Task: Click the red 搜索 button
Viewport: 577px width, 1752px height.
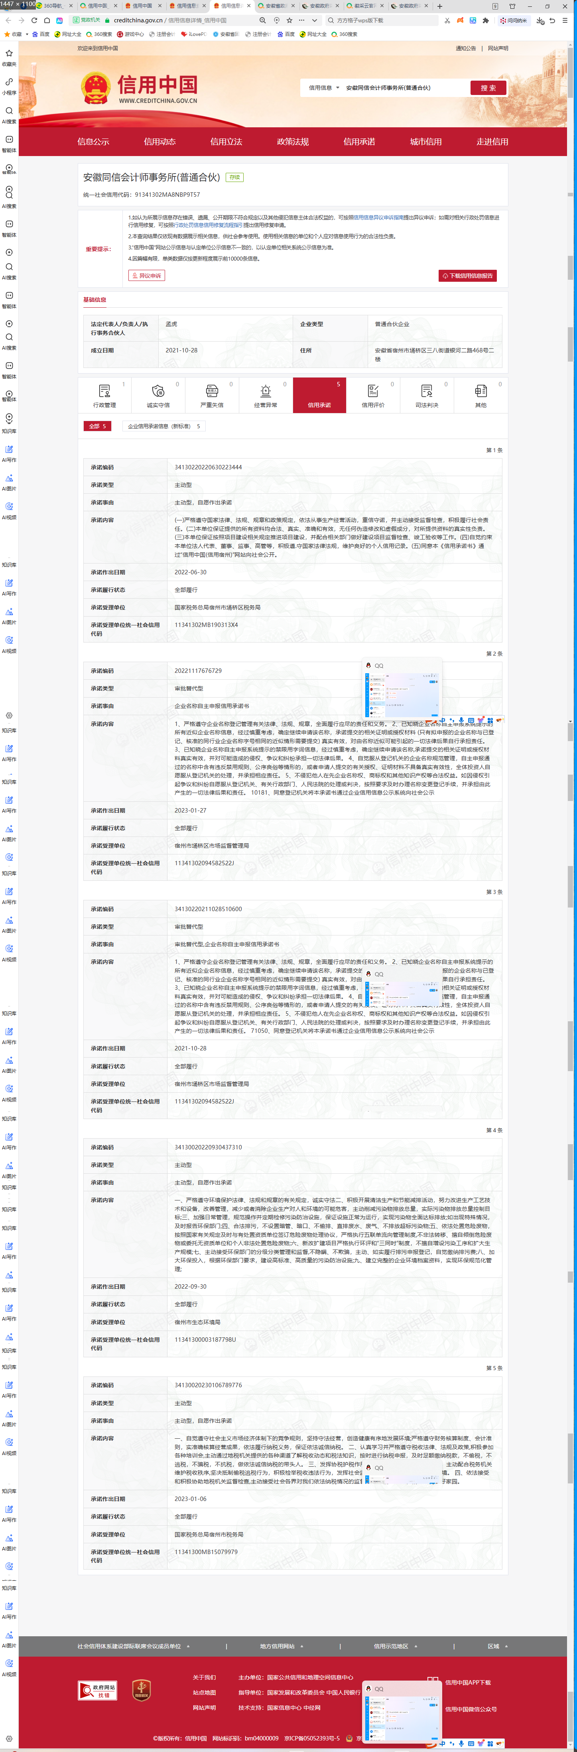Action: [488, 88]
